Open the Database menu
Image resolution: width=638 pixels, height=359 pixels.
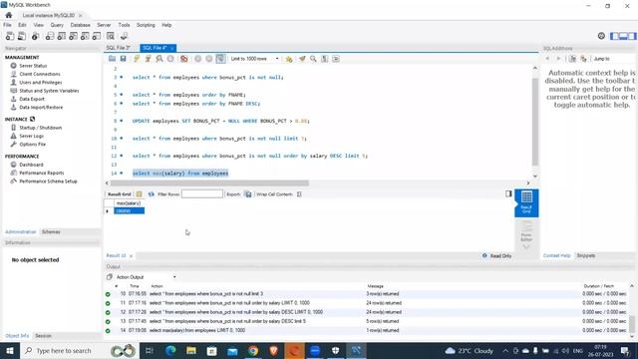pos(80,25)
